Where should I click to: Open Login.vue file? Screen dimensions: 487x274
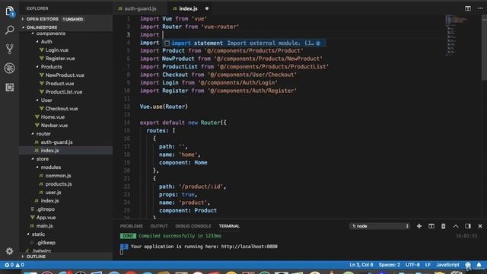tap(57, 50)
